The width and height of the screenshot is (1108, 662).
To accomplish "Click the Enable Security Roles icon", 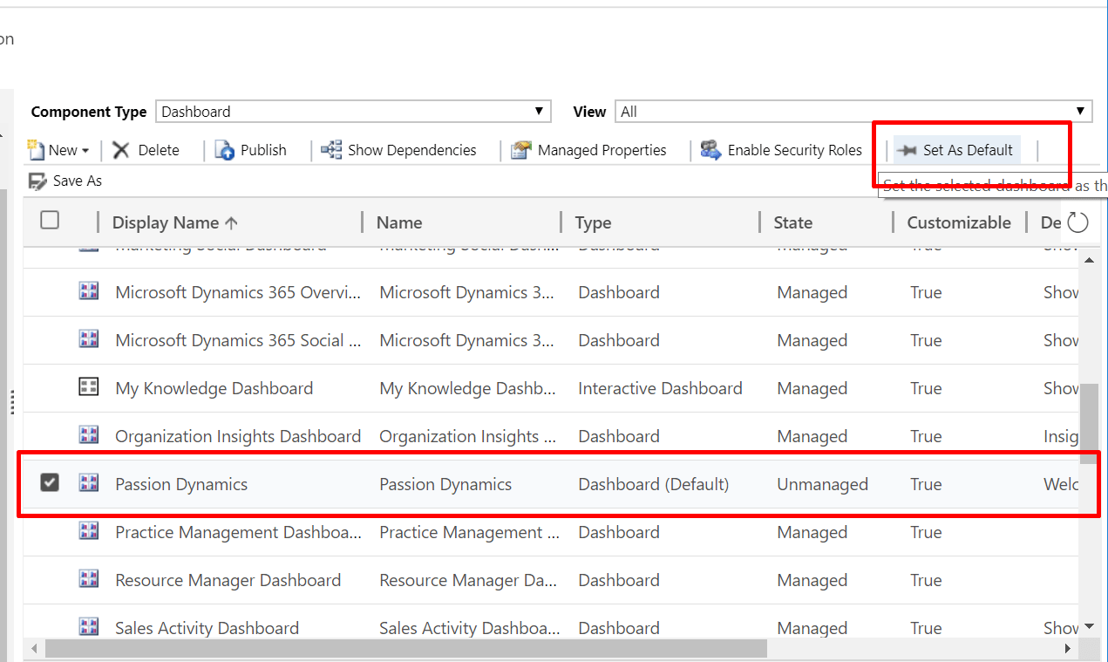I will pos(710,150).
